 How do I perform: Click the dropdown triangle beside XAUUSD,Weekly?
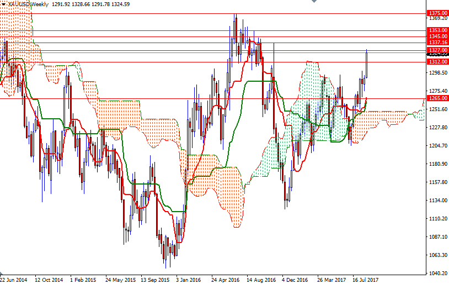(x=3, y=4)
